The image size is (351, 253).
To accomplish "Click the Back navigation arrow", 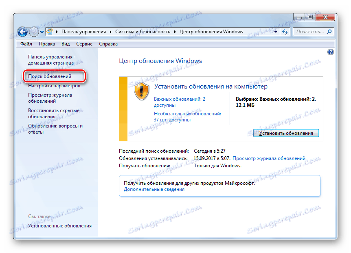I will pos(23,32).
